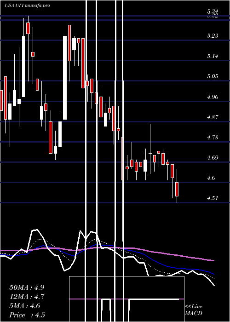This screenshot has width=230, height=322.
Task: Click the '50MA : 4.9' readout
Action: click(27, 287)
